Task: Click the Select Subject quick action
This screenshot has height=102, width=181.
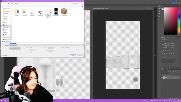Action: pyautogui.click(x=168, y=62)
